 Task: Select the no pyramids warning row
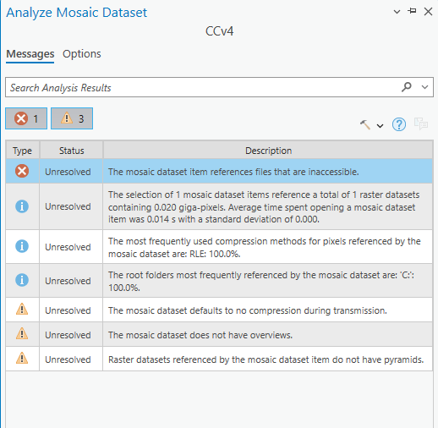pos(219,359)
